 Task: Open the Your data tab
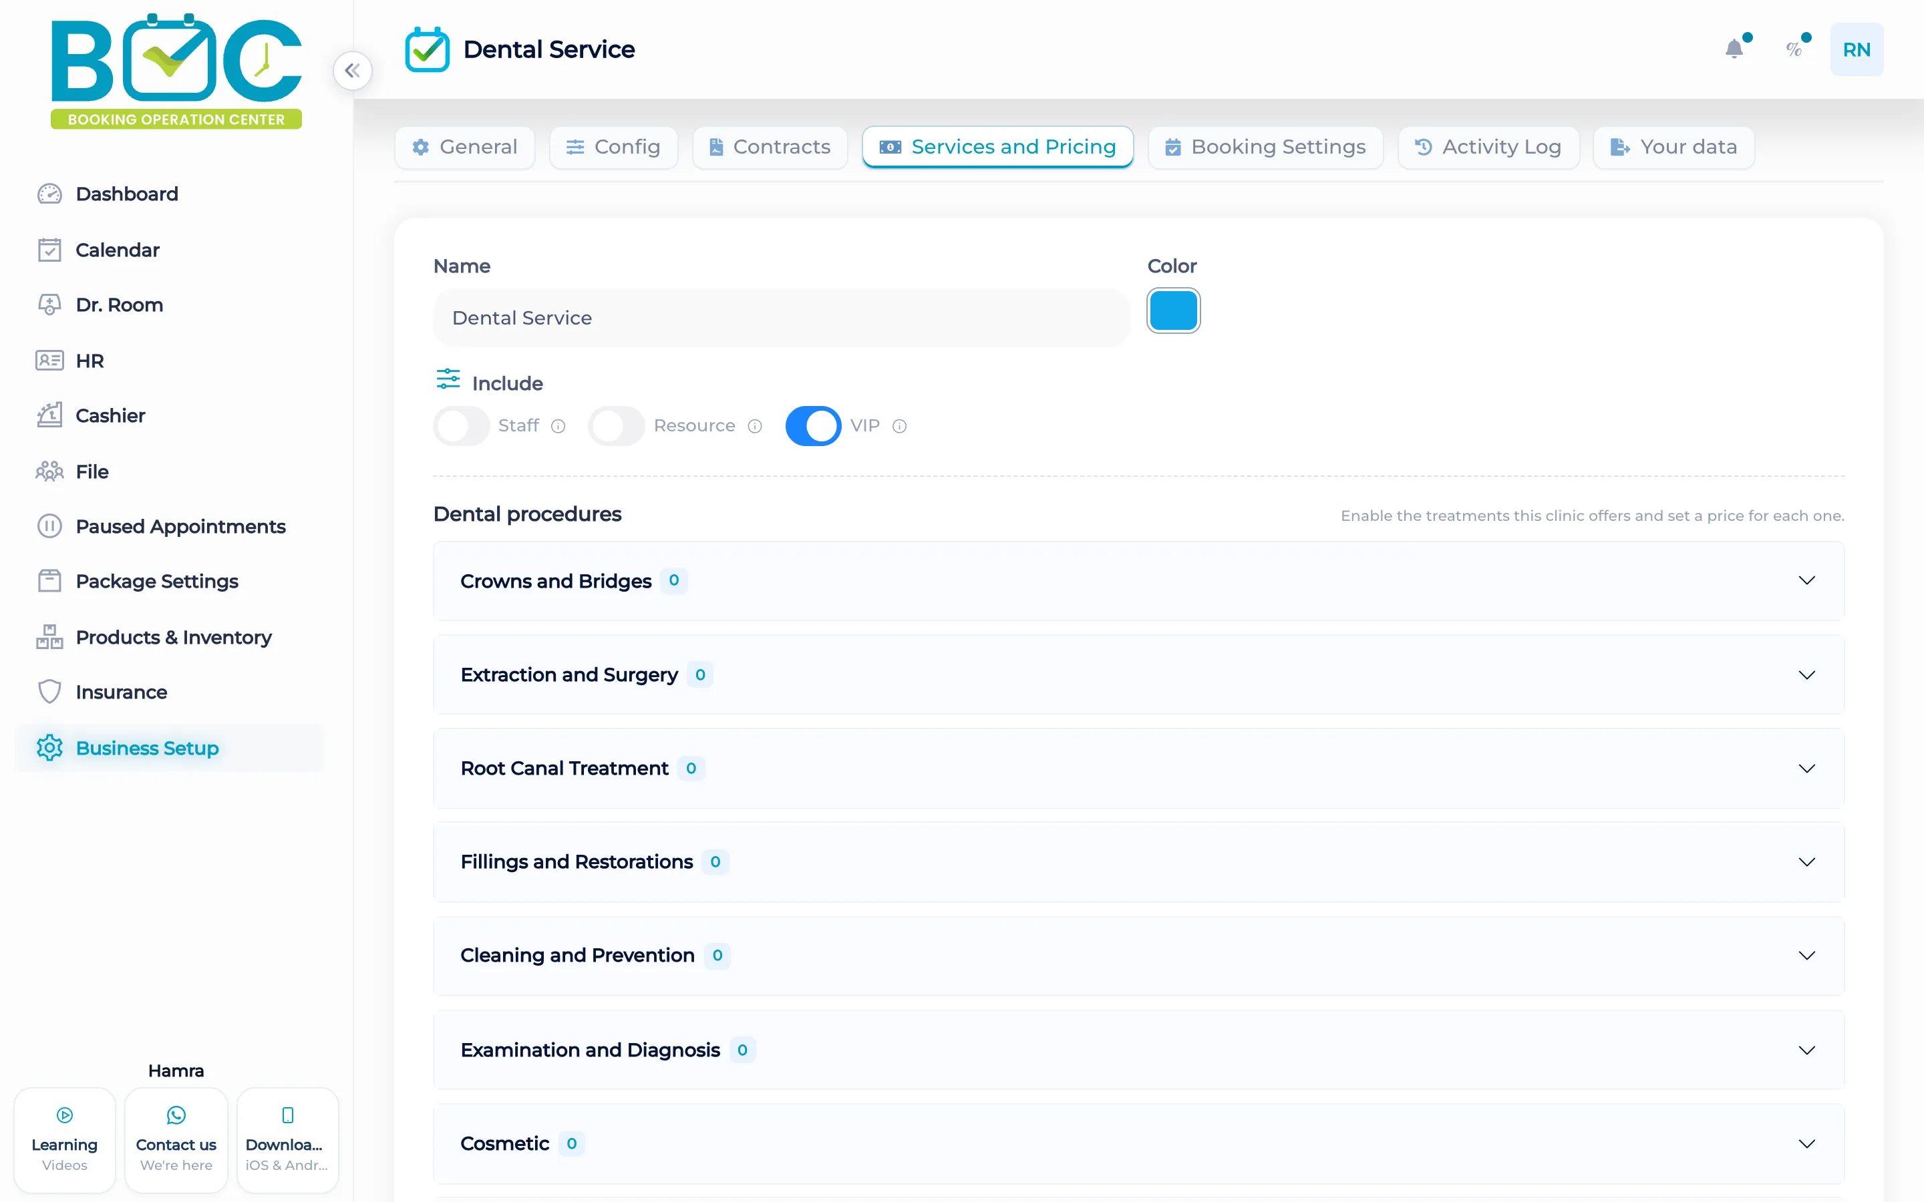pos(1674,147)
